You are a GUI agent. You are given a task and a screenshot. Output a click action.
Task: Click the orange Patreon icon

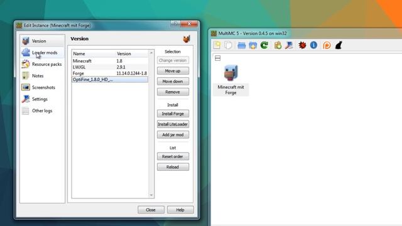(x=327, y=45)
